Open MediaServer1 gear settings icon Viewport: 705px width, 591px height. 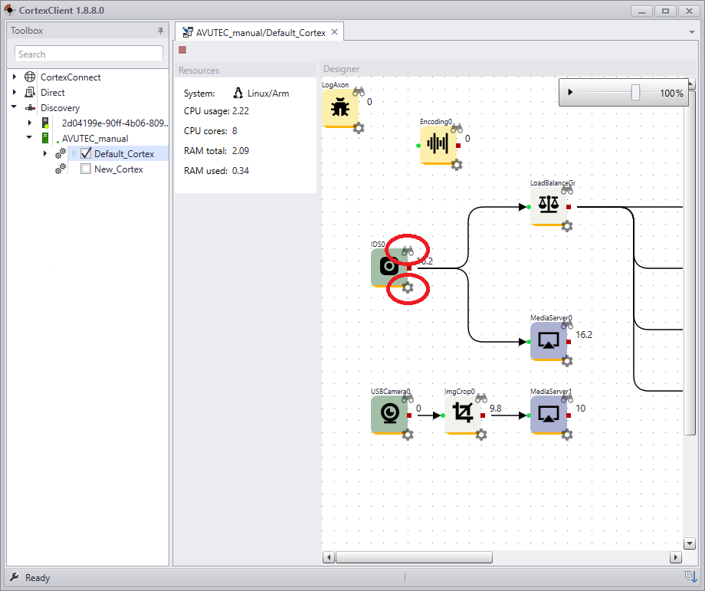pyautogui.click(x=567, y=435)
